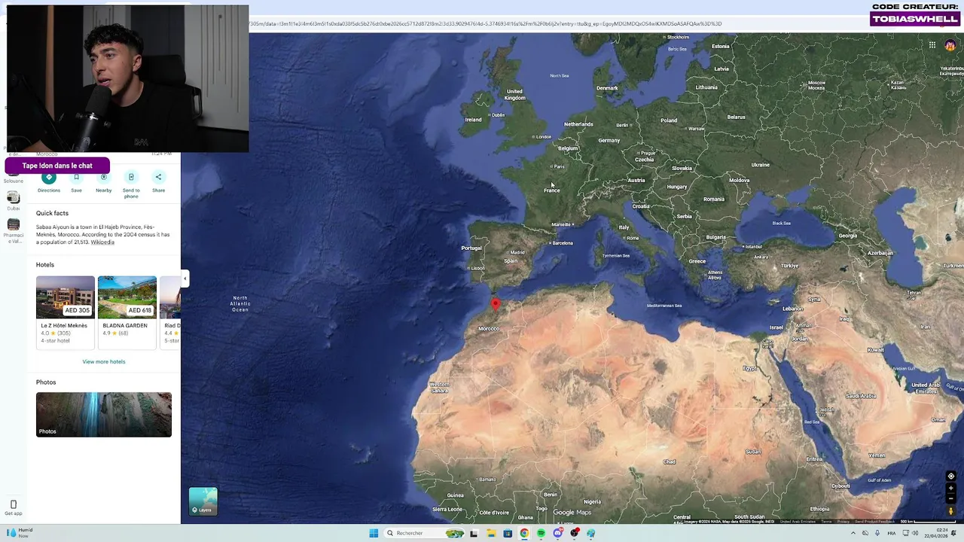Open File Explorer from the taskbar
This screenshot has height=542, width=964.
click(x=490, y=533)
